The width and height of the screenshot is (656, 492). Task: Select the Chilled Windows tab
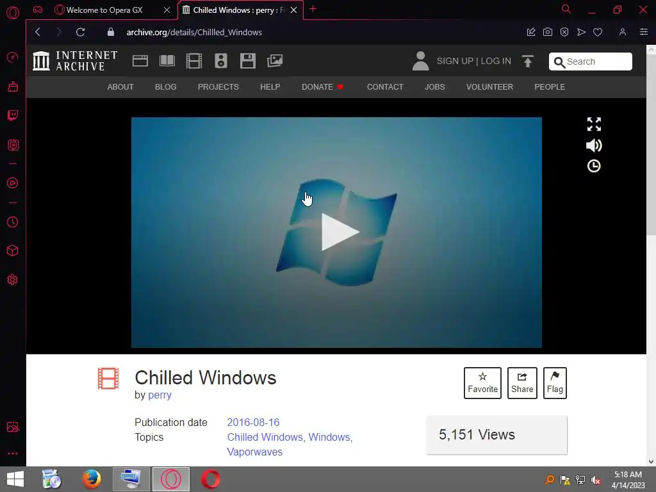(238, 10)
